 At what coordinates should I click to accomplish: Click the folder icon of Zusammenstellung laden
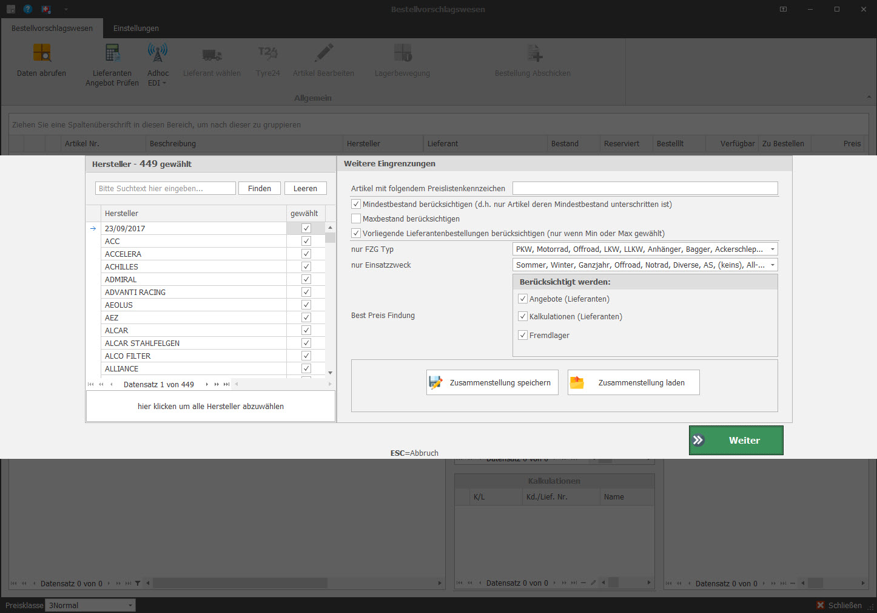tap(577, 382)
